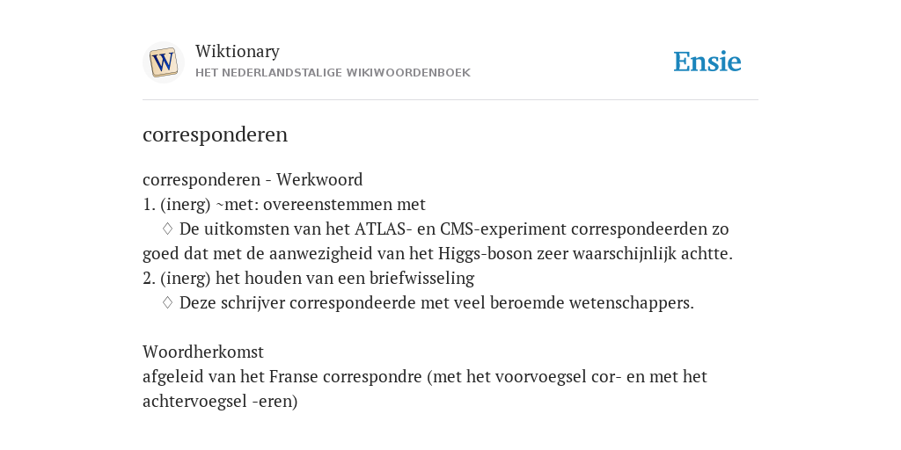
Task: Click the heading 'corresponderen'
Action: [215, 134]
